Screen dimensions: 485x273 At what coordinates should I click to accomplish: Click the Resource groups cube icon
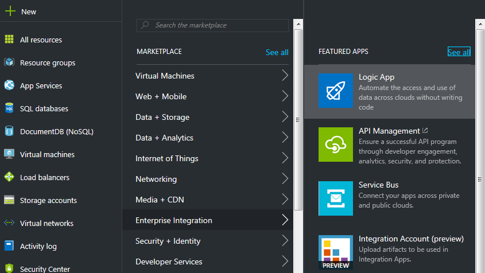[9, 62]
